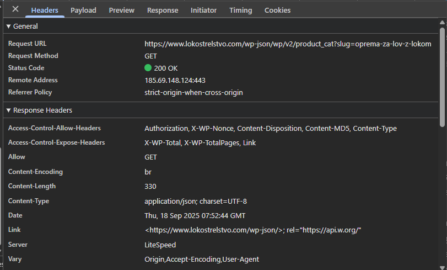This screenshot has height=270, width=447.
Task: Click the Access-Control-Expose-Headers label
Action: 56,142
